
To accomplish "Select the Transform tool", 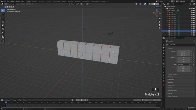I will (3, 29).
